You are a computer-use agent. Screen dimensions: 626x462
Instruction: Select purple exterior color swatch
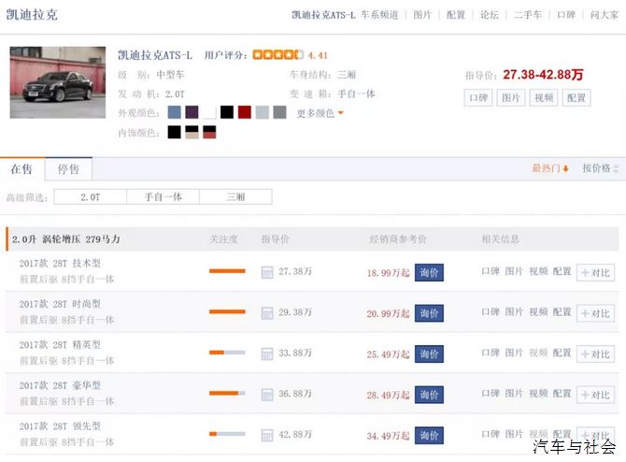tap(192, 112)
